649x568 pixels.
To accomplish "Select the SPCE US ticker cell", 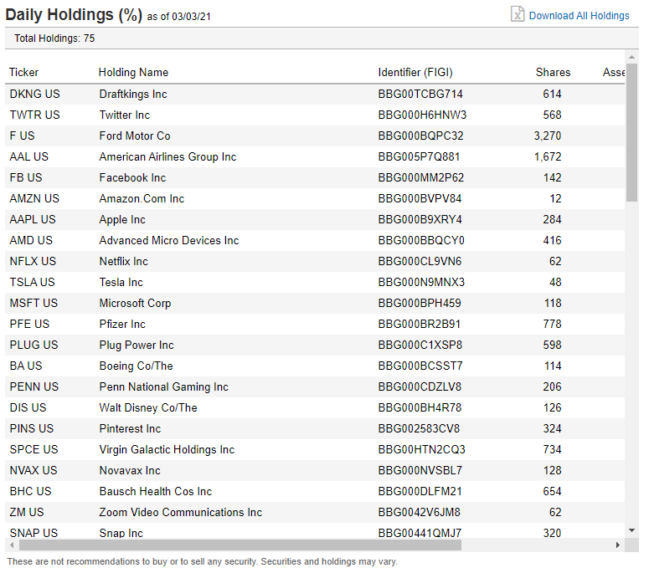I will (34, 450).
